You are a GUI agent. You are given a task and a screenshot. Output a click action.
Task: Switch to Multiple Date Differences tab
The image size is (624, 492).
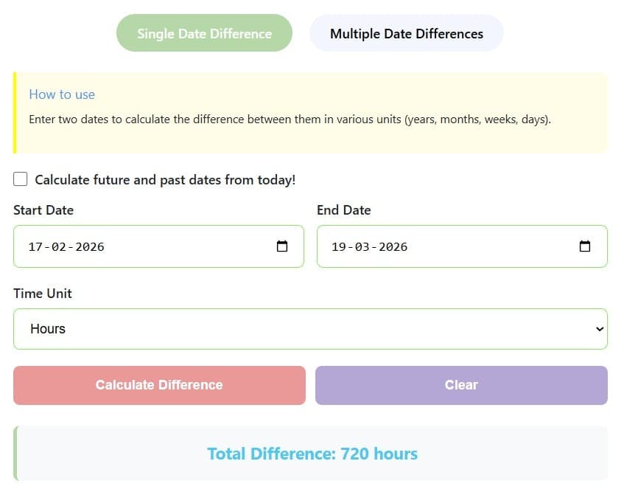[406, 32]
